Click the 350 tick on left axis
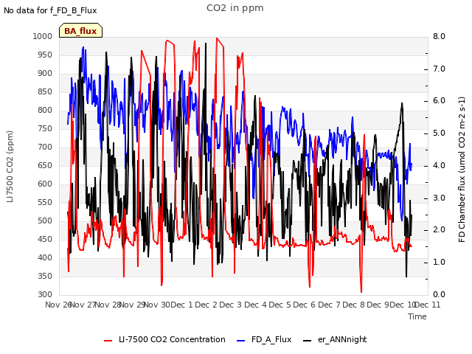The image size is (472, 354). point(45,276)
